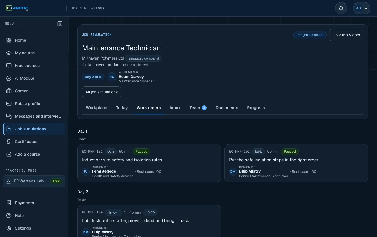Click the All job simulations button
Viewport: 377px width, 237px height.
102,92
